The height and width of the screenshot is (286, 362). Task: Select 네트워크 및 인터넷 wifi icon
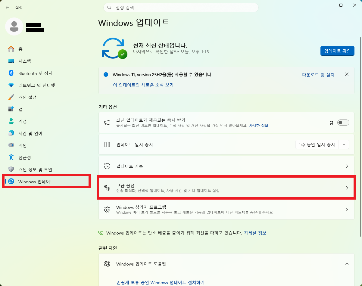click(11, 85)
